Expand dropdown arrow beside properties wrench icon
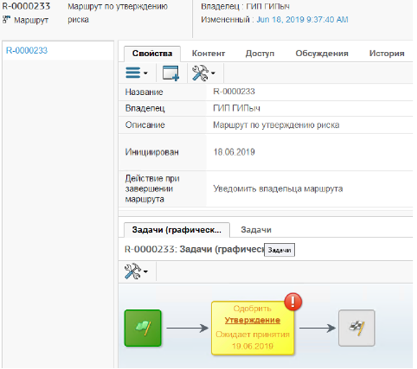The width and height of the screenshot is (417, 369). (213, 74)
